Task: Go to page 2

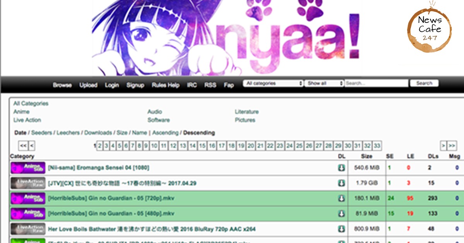Action: pyautogui.click(x=100, y=146)
